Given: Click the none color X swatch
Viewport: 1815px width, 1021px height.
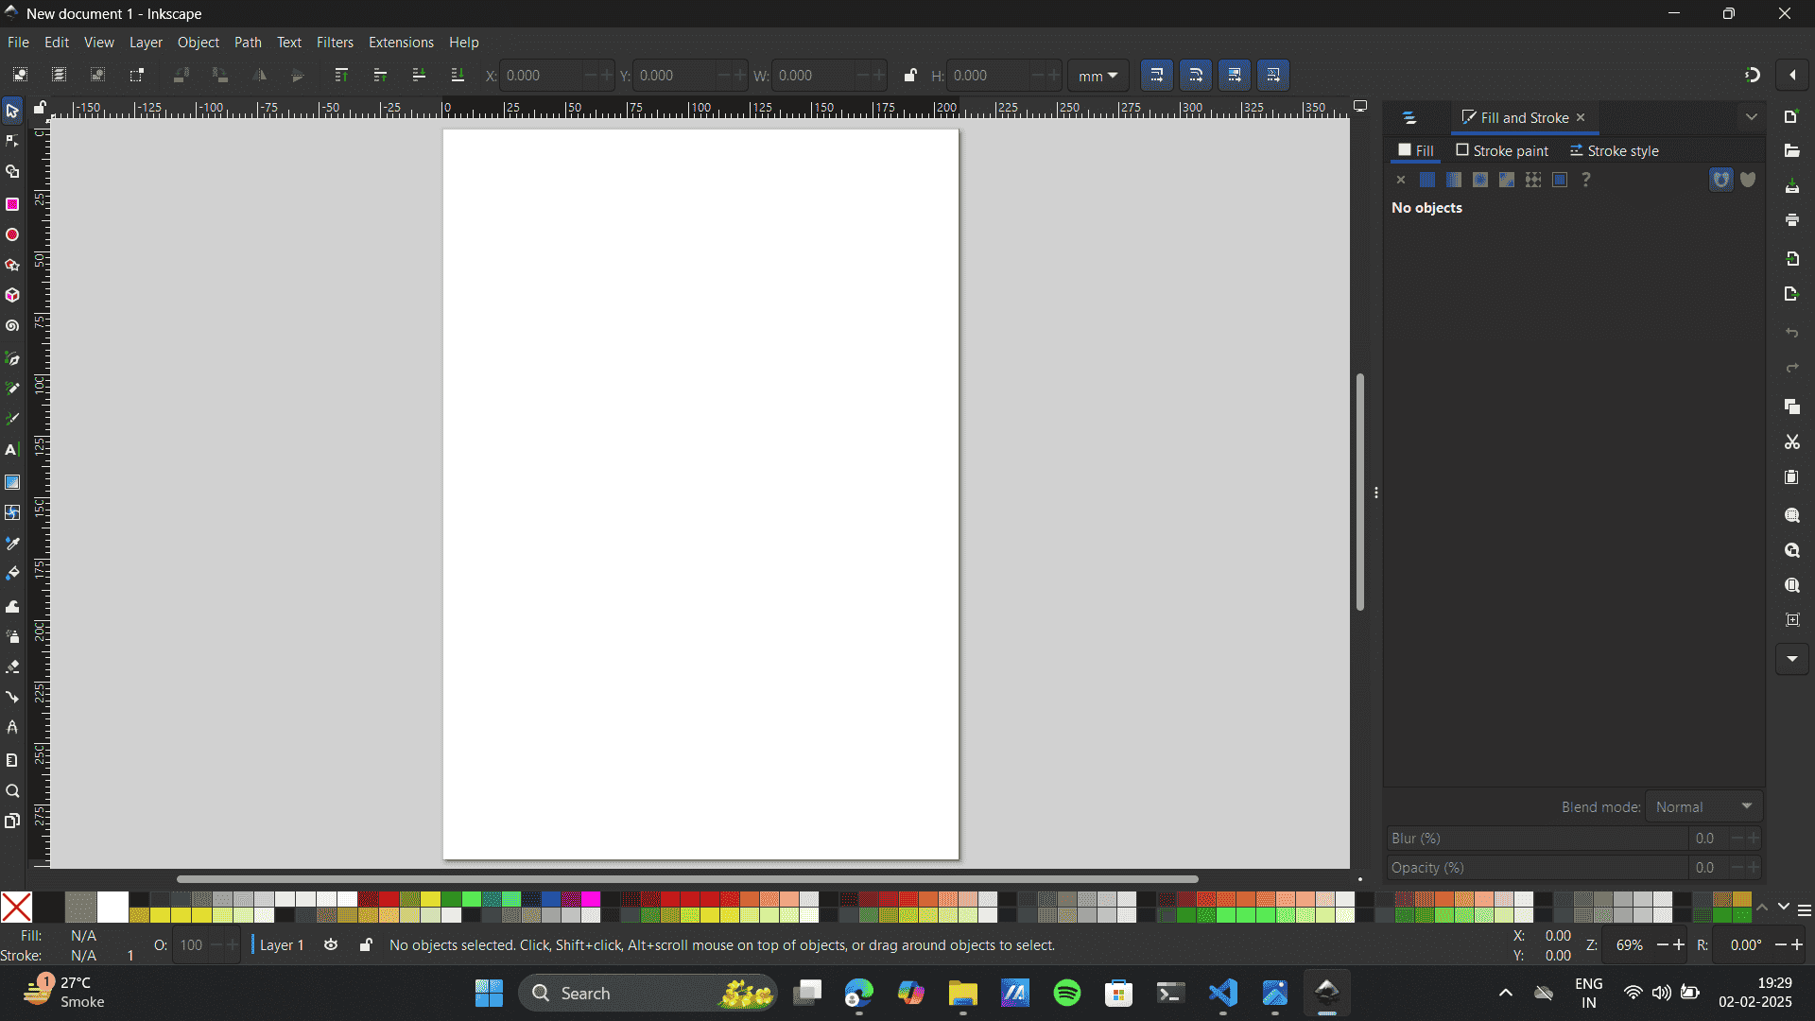Looking at the screenshot, I should click(16, 907).
